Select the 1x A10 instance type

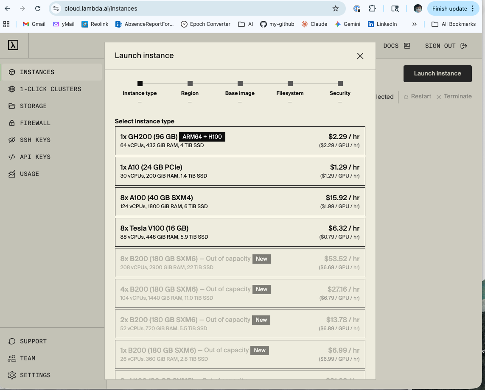(240, 171)
